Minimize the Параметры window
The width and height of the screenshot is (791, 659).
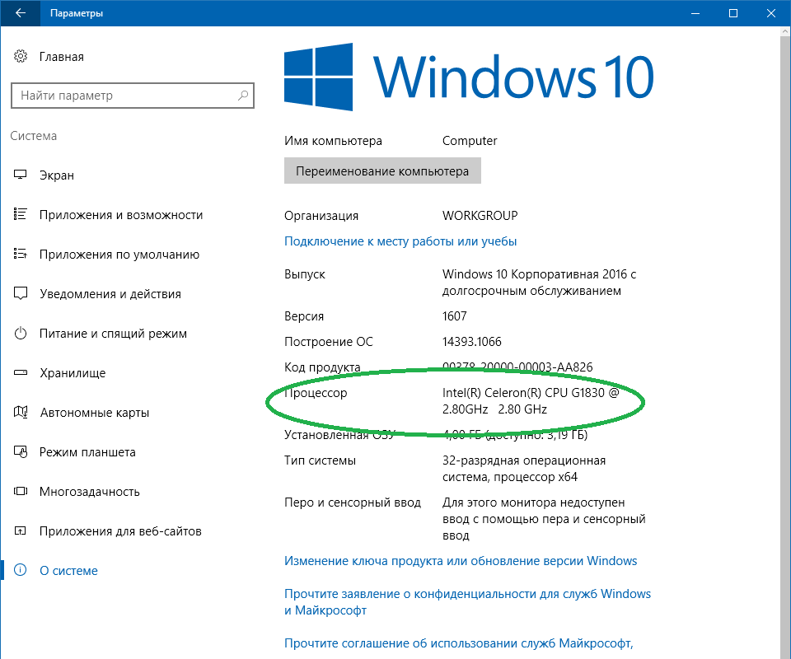point(695,13)
